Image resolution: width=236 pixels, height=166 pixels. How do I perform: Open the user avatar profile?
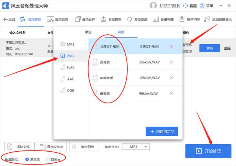pos(153,5)
